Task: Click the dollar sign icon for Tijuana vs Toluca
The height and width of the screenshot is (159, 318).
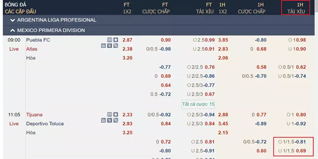Action: (x=110, y=120)
